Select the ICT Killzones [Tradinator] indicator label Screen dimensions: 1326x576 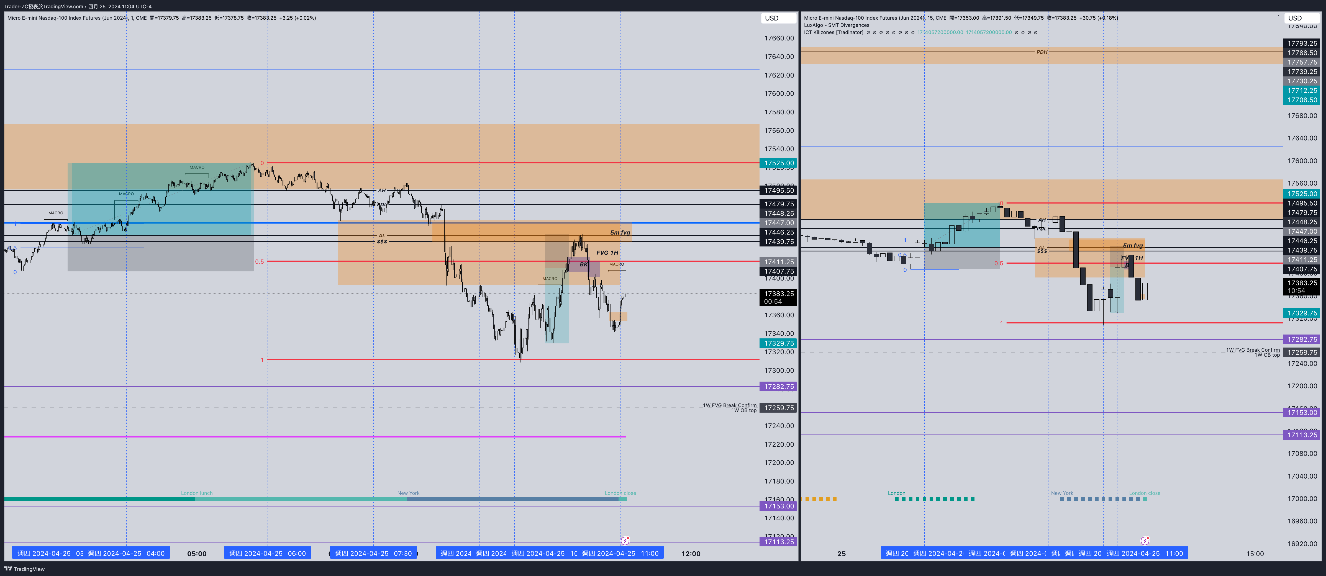tap(833, 32)
